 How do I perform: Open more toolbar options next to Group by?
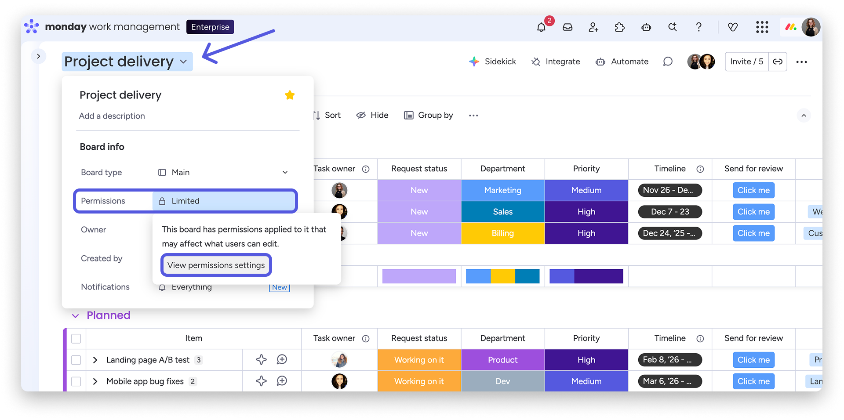point(473,116)
